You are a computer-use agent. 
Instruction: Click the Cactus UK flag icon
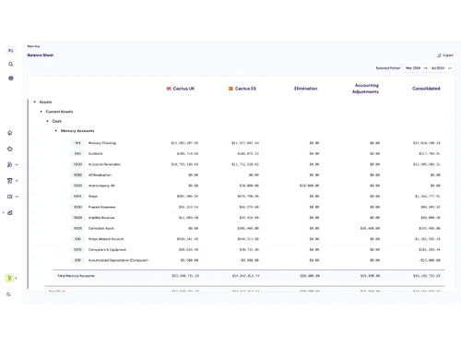coord(169,89)
